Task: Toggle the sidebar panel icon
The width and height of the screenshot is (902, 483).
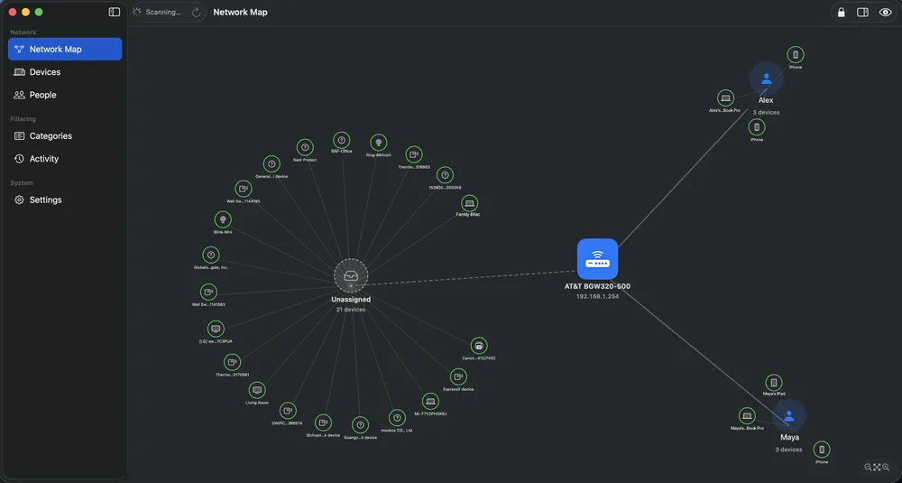Action: (115, 12)
